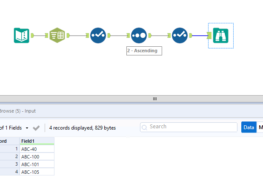
Task: Select the Input Data tool icon
Action: tap(21, 36)
